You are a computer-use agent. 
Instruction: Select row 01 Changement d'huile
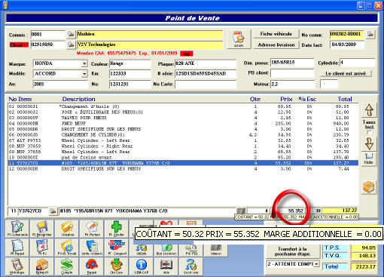(x=183, y=106)
